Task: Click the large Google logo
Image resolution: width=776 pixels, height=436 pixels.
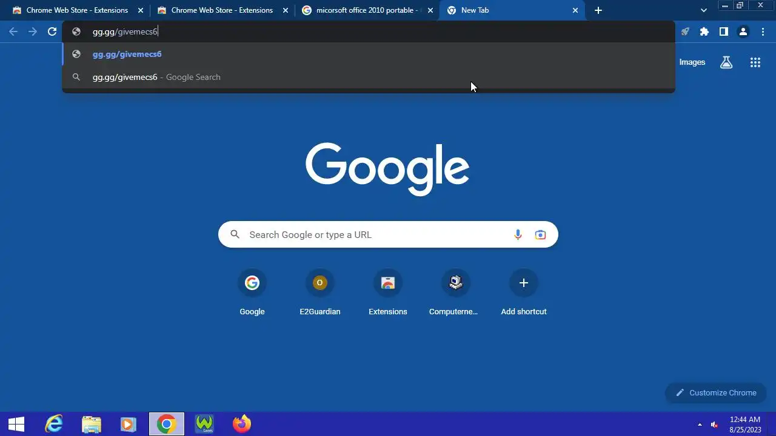Action: tap(387, 169)
